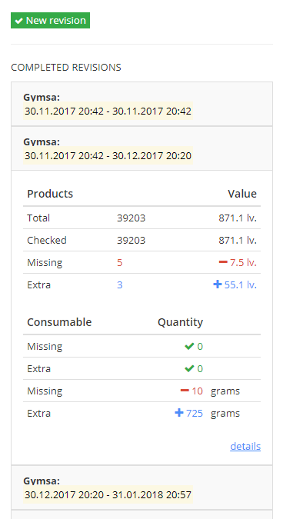Click the blue plus icon beside 55.1 lv.
The image size is (283, 519).
pyautogui.click(x=218, y=284)
